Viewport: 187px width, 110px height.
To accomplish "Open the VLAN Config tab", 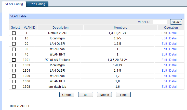I will [14, 4].
